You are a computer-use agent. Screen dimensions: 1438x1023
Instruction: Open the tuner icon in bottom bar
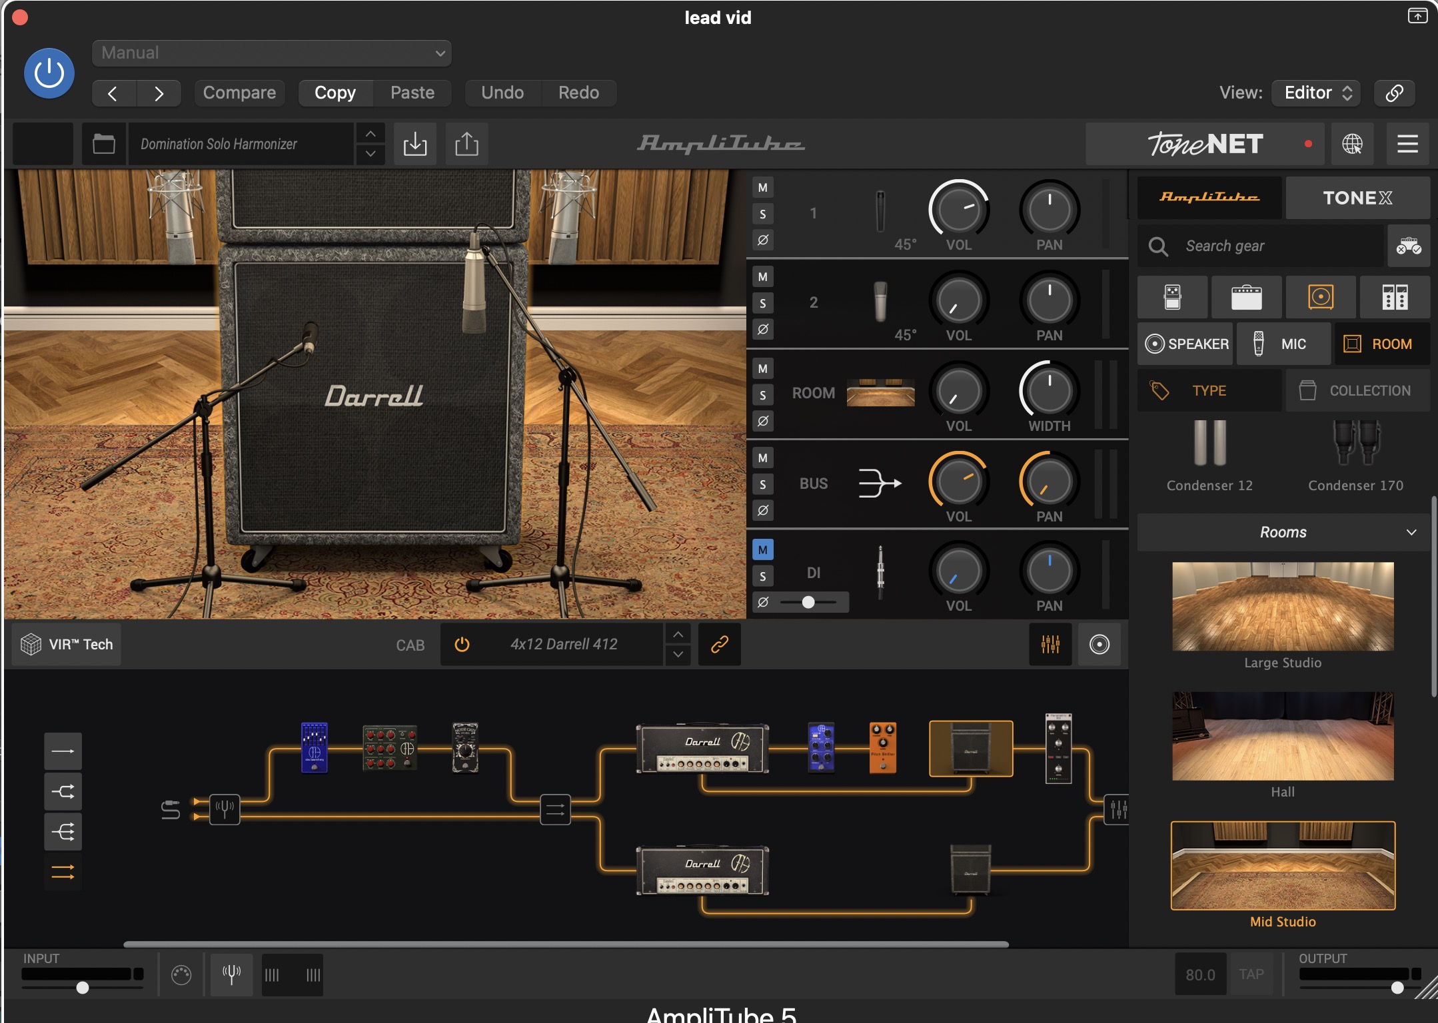click(231, 974)
